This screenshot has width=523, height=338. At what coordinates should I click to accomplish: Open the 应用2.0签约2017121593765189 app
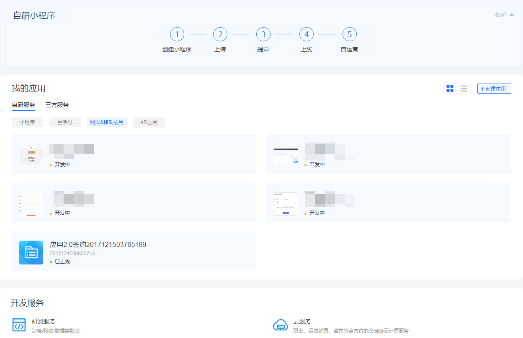(x=98, y=245)
